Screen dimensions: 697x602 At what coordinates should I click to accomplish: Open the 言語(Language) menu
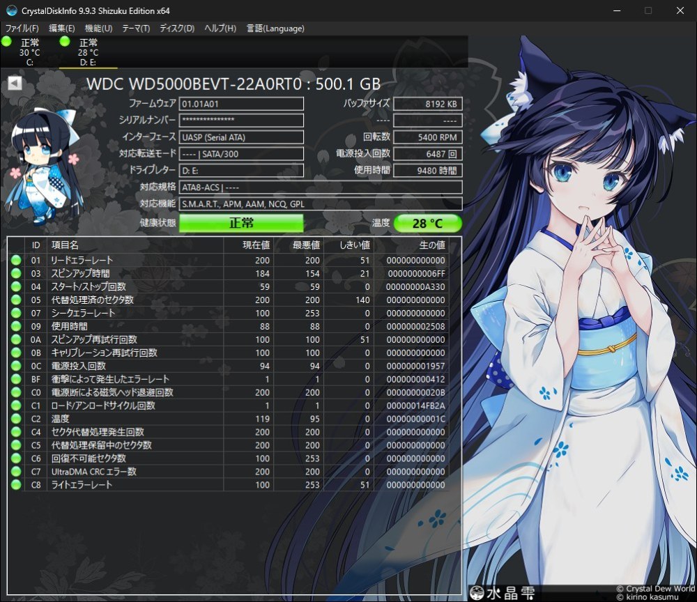[x=275, y=29]
